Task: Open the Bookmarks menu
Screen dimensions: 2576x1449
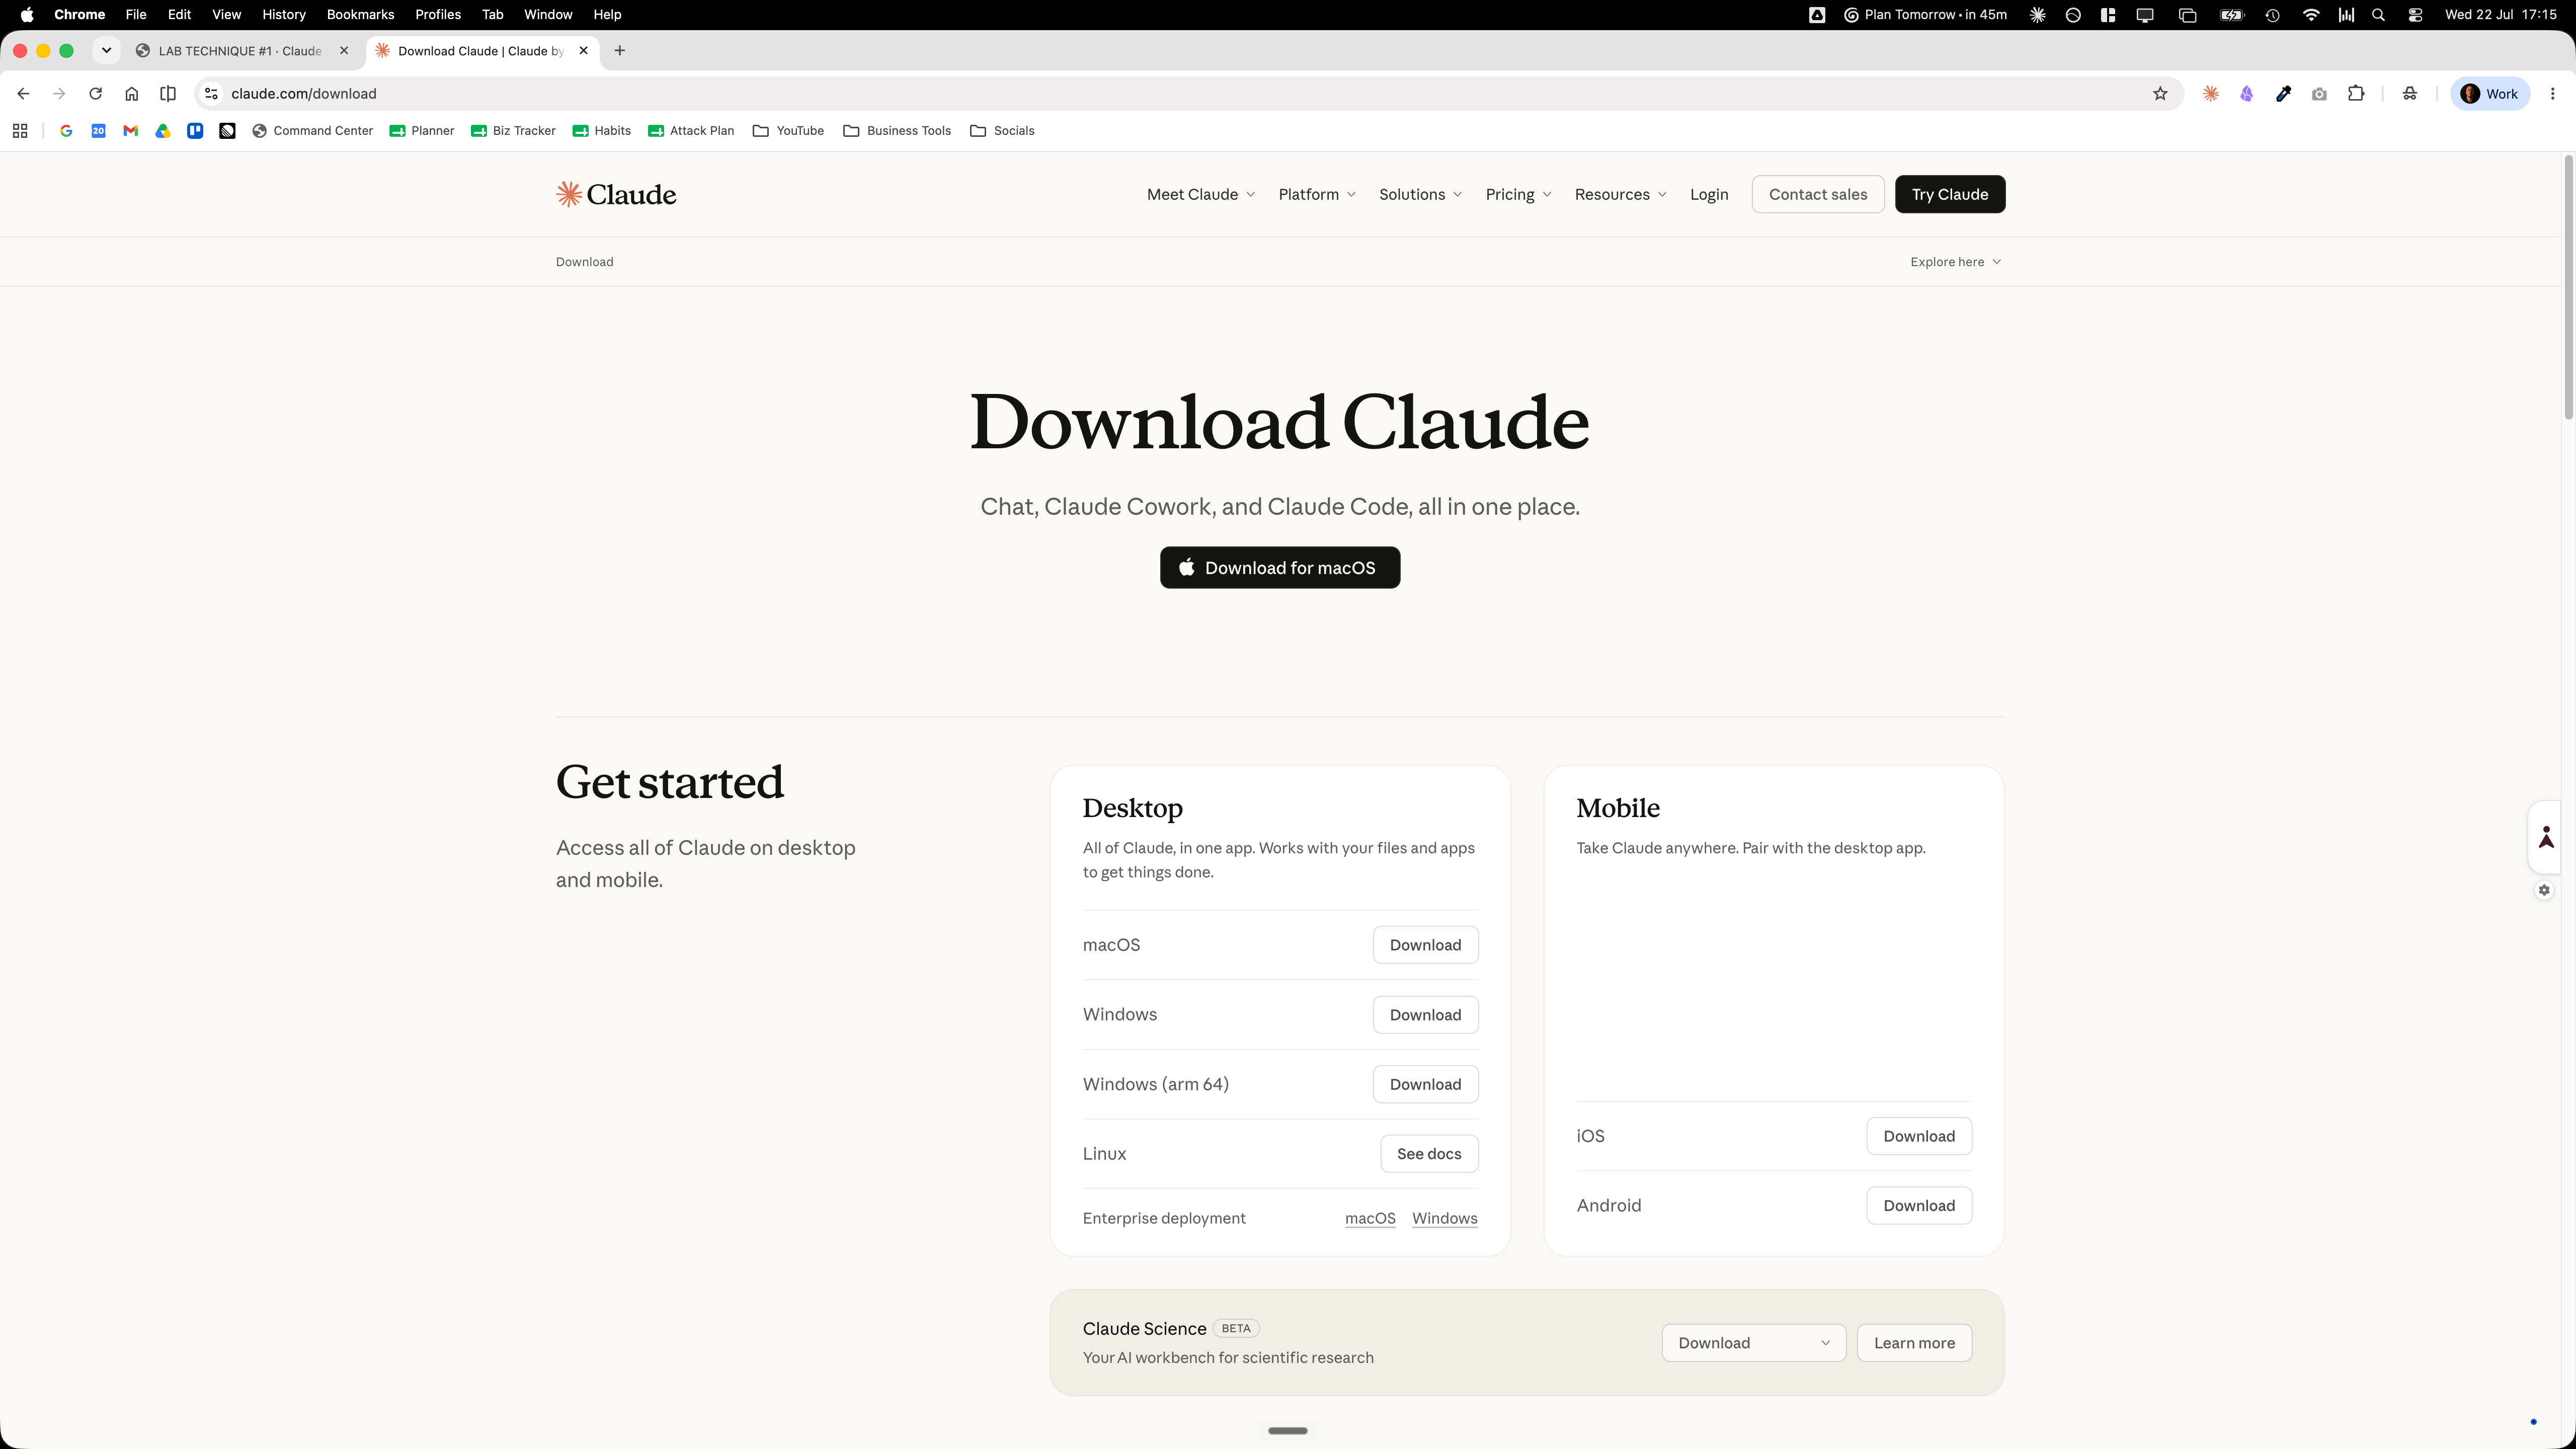Action: pyautogui.click(x=360, y=14)
